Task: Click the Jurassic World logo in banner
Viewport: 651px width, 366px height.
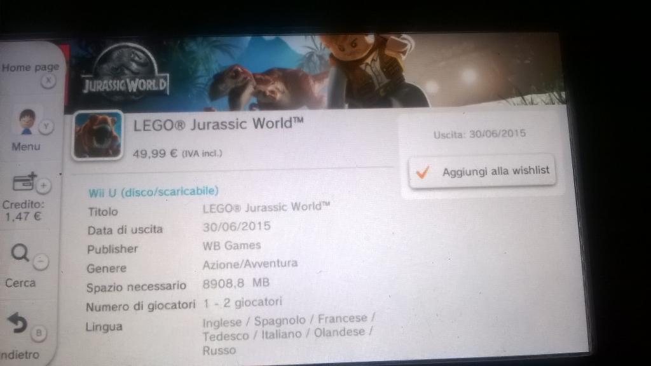Action: tap(125, 73)
